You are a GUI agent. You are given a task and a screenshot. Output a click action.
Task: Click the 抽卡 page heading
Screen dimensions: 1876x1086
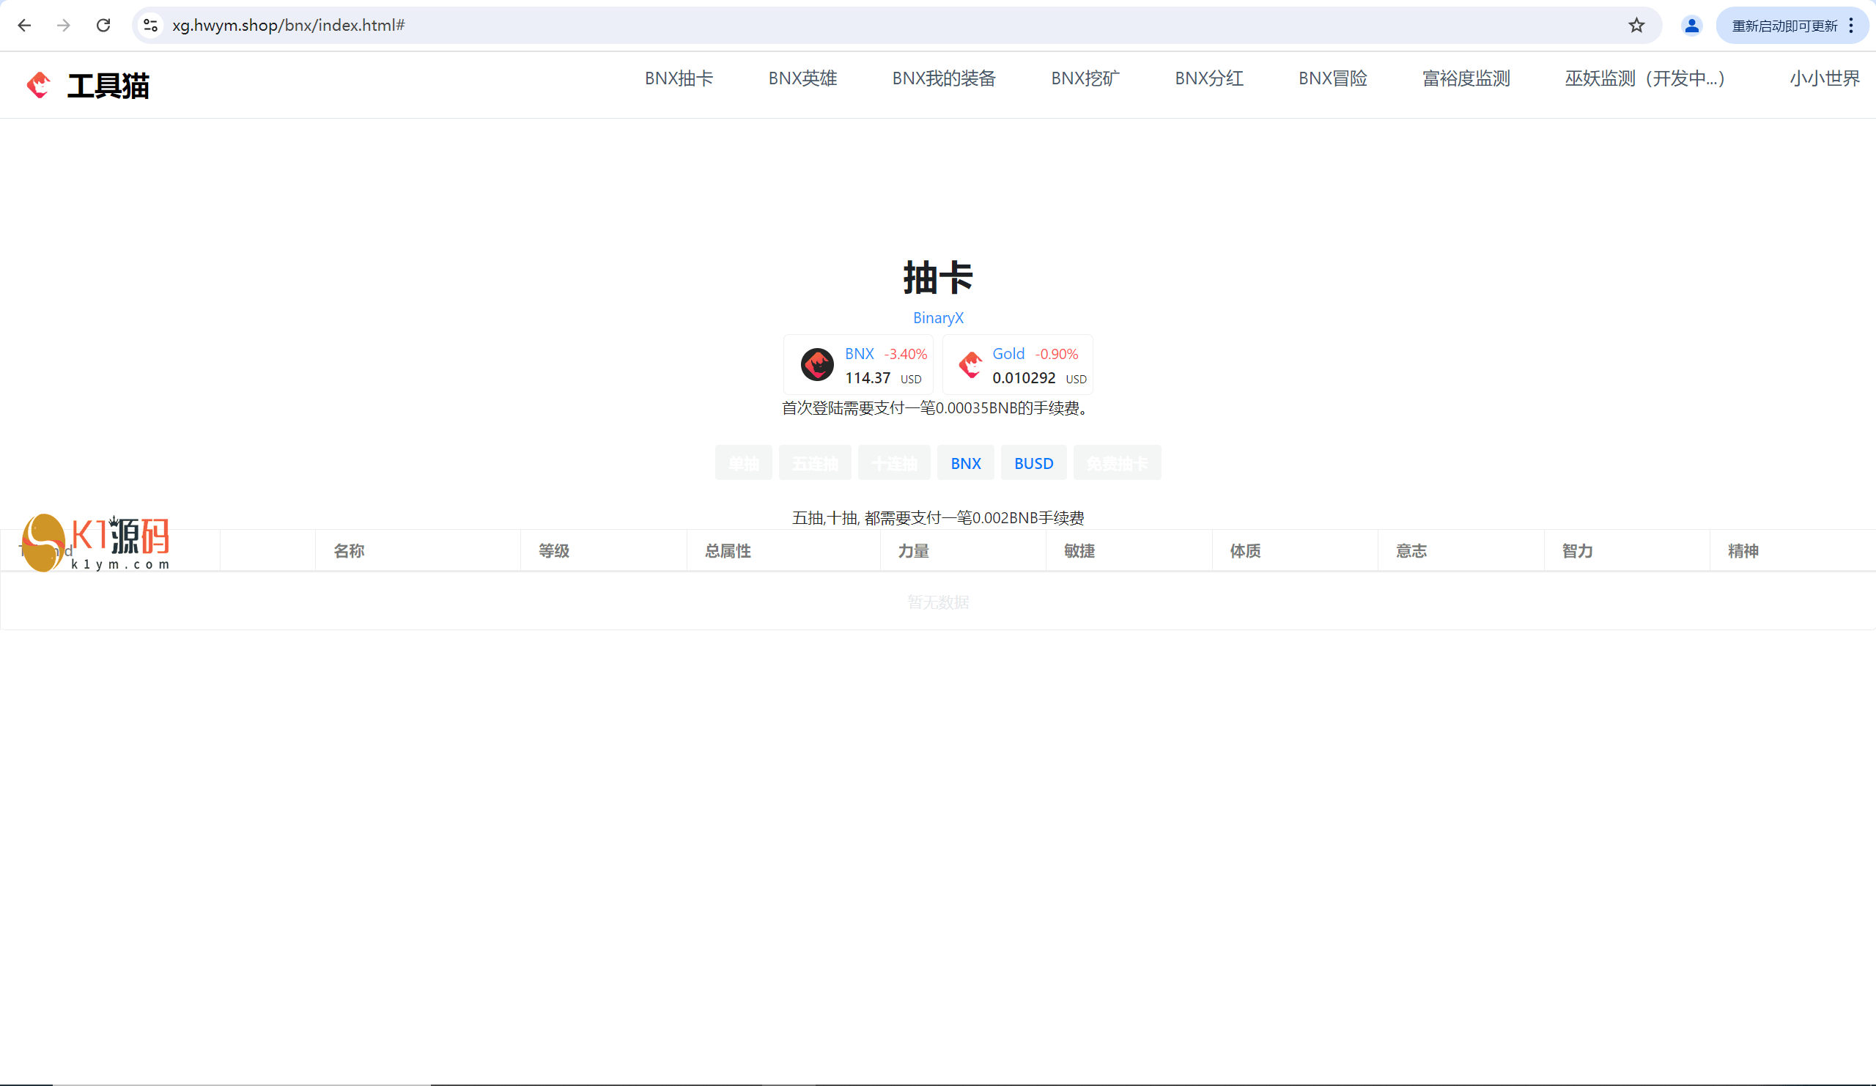click(x=938, y=278)
